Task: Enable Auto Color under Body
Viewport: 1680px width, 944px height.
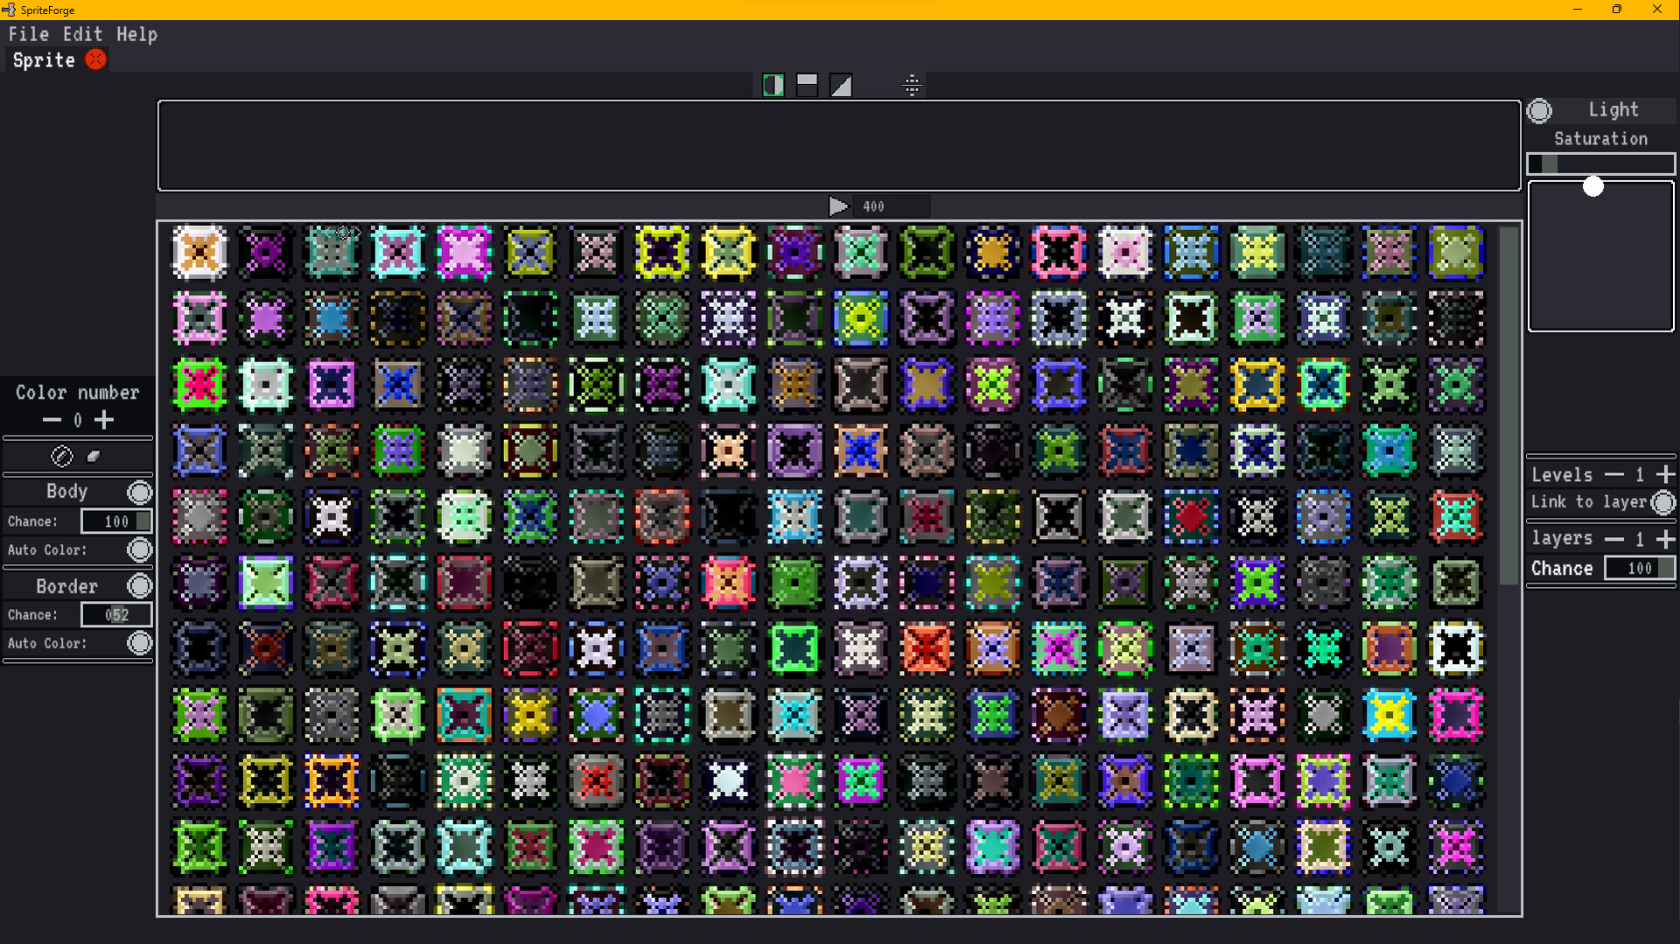Action: [140, 549]
